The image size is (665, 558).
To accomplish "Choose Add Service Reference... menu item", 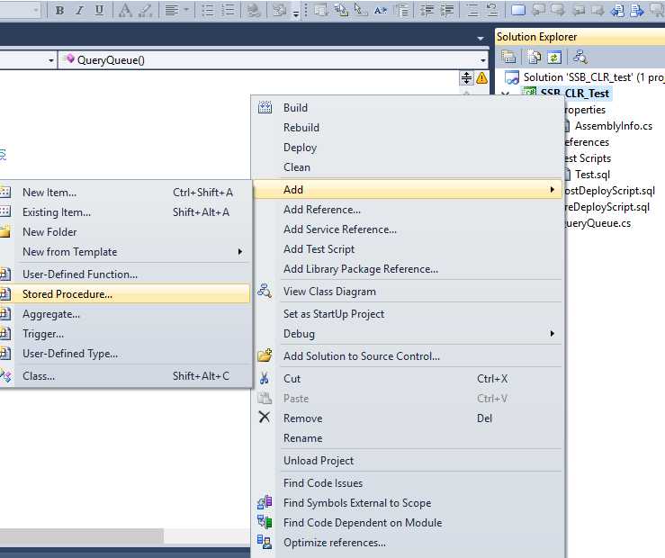I will point(408,229).
